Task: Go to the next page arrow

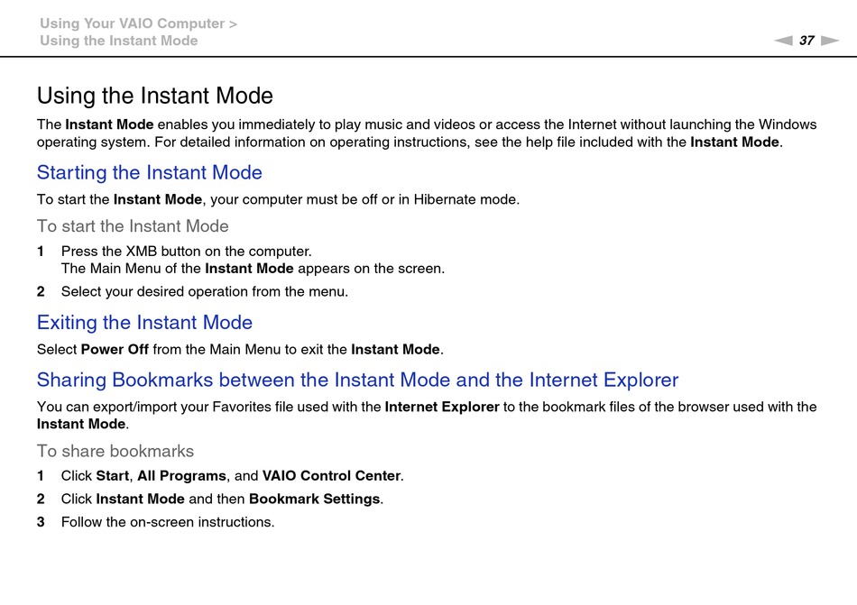Action: 830,41
